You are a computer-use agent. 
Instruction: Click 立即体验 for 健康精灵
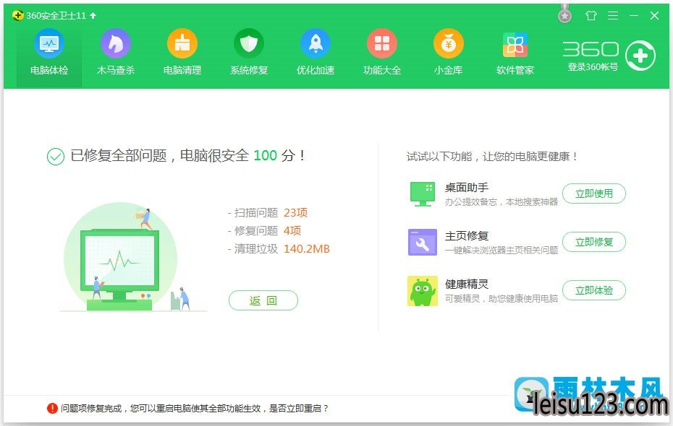594,290
